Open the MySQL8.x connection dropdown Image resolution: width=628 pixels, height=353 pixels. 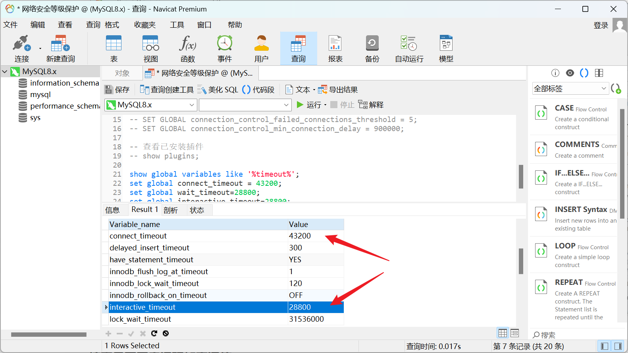[x=151, y=105]
